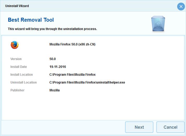Click the version value 50.0
This screenshot has width=186, height=136.
click(53, 59)
